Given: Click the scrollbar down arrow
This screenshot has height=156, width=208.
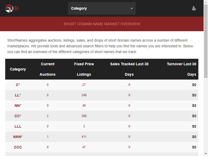Looking at the screenshot, I should click(x=206, y=154).
